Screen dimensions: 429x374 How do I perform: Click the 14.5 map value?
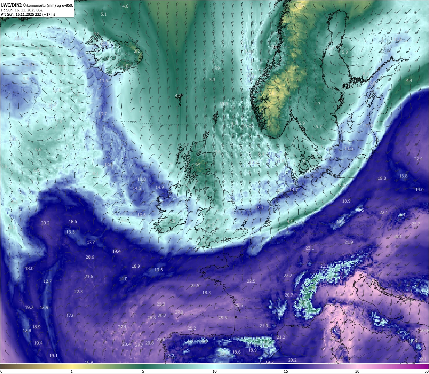(137, 189)
